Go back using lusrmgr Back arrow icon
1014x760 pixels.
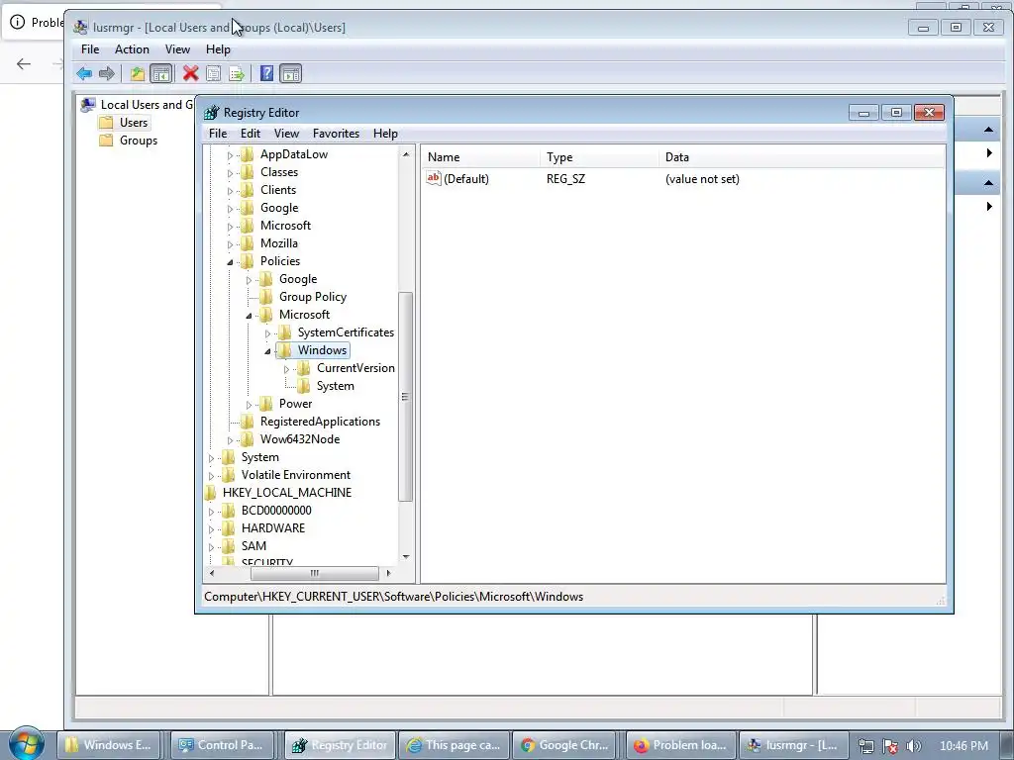[x=84, y=73]
